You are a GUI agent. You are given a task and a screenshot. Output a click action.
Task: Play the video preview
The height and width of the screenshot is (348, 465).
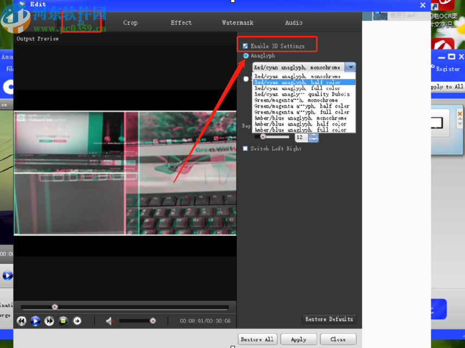(35, 321)
